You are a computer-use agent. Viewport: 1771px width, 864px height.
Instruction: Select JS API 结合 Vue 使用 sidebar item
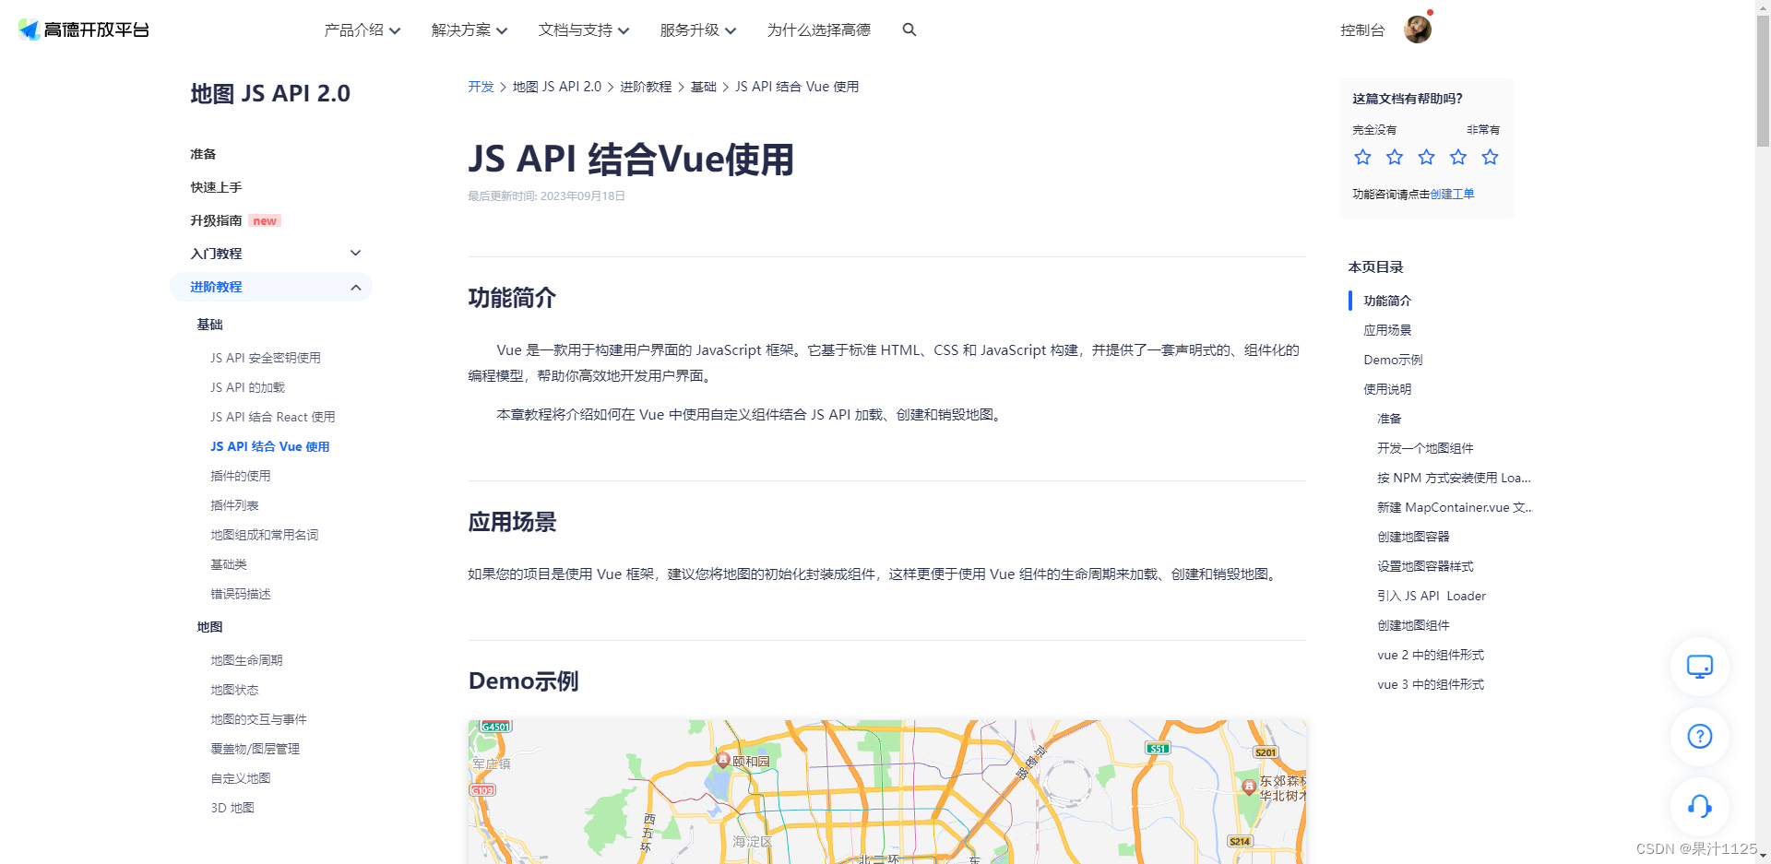point(270,446)
